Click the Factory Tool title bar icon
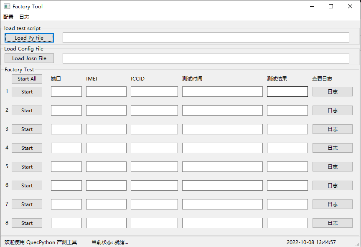This screenshot has width=361, height=247. pyautogui.click(x=7, y=6)
